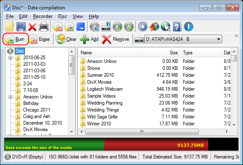Open the Edit menu

pos(23,16)
